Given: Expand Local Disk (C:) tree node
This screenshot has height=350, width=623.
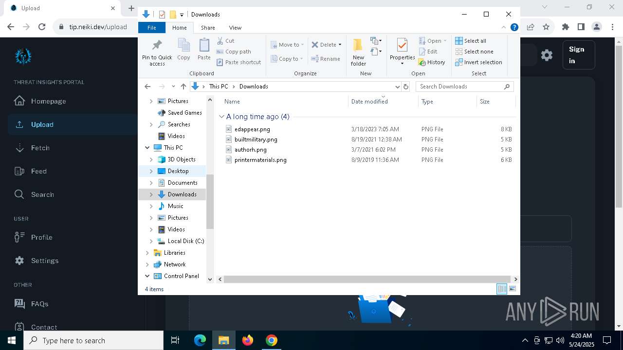Looking at the screenshot, I should (x=151, y=241).
